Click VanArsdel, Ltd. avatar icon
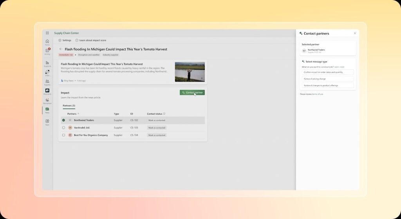This screenshot has width=401, height=219. click(x=70, y=127)
